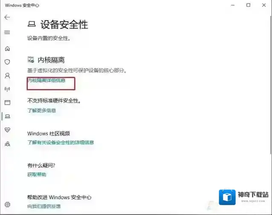272x215 pixels.
Task: Expand the hamburger navigation menu
Action: (x=7, y=32)
